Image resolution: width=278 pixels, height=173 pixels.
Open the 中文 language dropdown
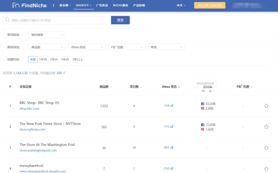click(181, 5)
